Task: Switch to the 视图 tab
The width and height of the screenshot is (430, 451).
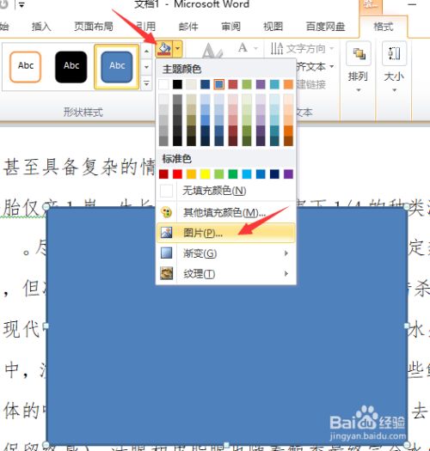Action: click(x=273, y=27)
